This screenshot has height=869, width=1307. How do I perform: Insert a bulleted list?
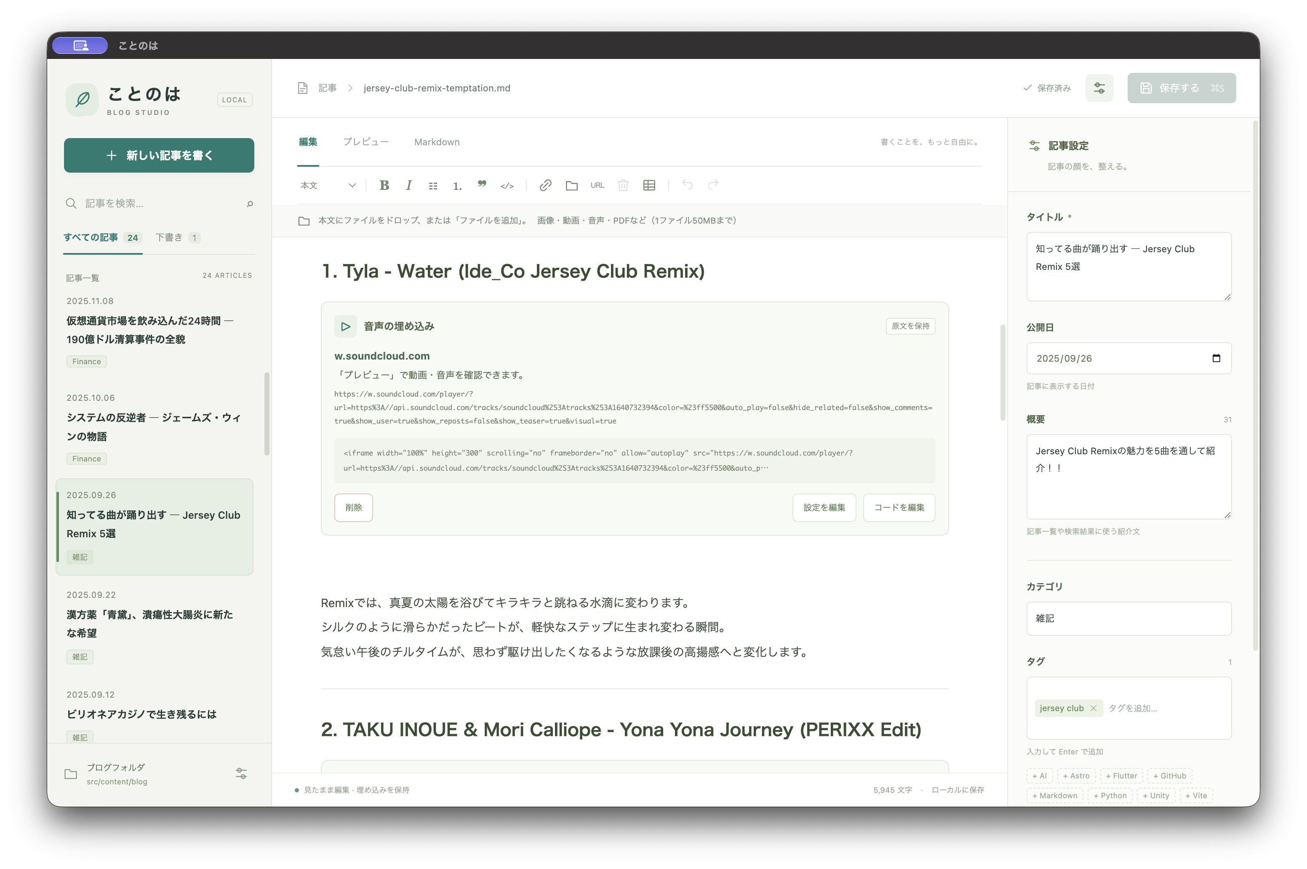click(433, 186)
